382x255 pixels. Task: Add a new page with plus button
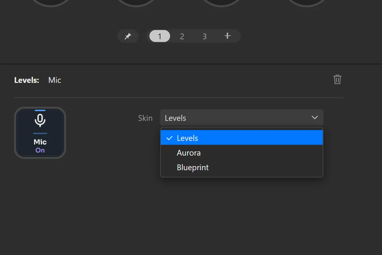click(x=227, y=36)
